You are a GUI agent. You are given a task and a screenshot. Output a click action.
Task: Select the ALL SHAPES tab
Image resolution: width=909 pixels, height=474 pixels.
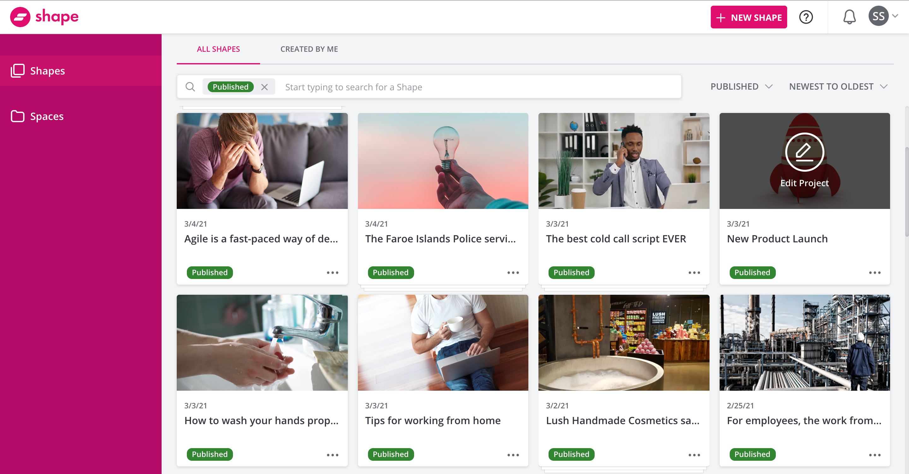218,49
